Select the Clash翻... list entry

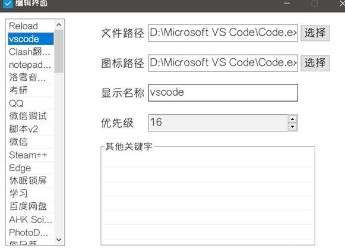pos(31,52)
